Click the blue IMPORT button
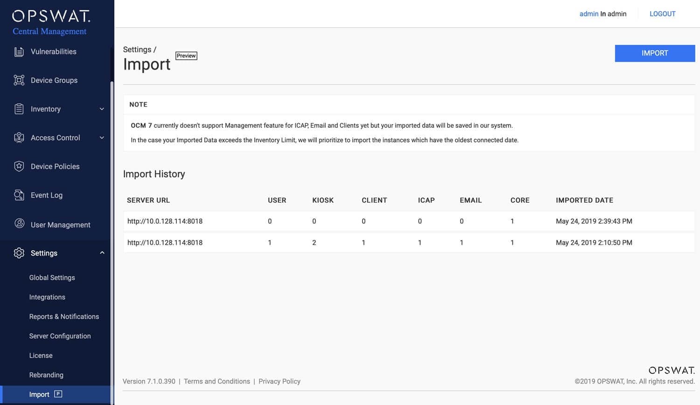The height and width of the screenshot is (405, 700). point(655,53)
